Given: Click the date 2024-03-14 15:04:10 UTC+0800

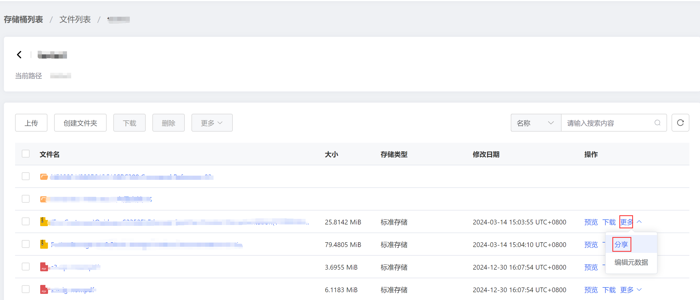Looking at the screenshot, I should (x=519, y=245).
